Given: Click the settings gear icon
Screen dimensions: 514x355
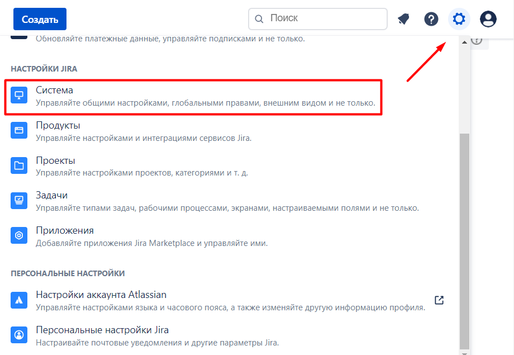Looking at the screenshot, I should tap(459, 20).
